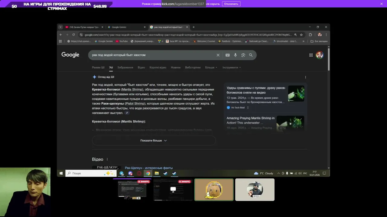Viewport: 387px width, 217px height.
Task: Open the Google account avatar
Action: (320, 55)
